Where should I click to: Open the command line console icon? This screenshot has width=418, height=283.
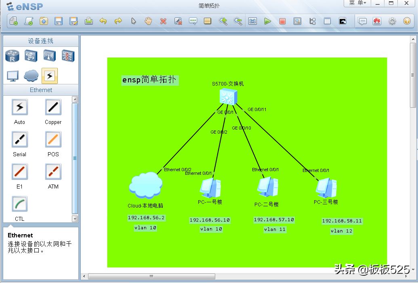(342, 21)
